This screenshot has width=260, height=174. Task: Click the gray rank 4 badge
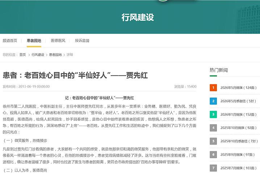click(x=213, y=128)
